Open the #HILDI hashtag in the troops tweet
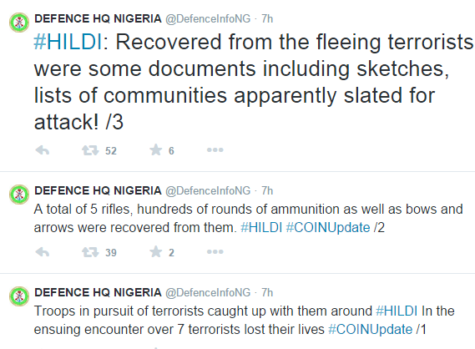475x349 pixels. click(x=397, y=311)
